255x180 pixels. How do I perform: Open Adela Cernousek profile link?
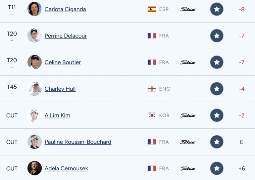point(66,168)
